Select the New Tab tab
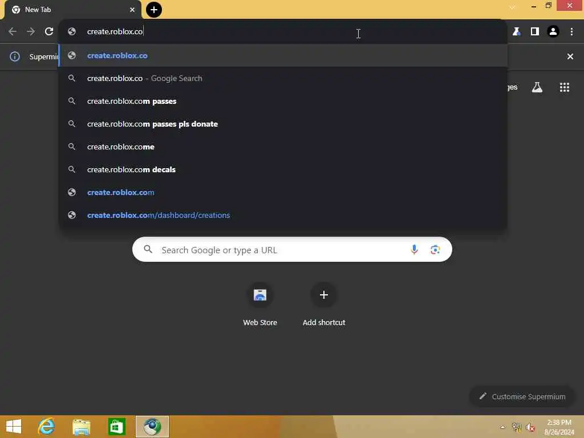This screenshot has height=438, width=584. (73, 10)
